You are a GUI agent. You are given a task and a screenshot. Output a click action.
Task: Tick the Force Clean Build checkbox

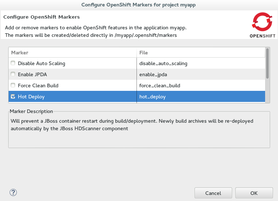[13, 85]
